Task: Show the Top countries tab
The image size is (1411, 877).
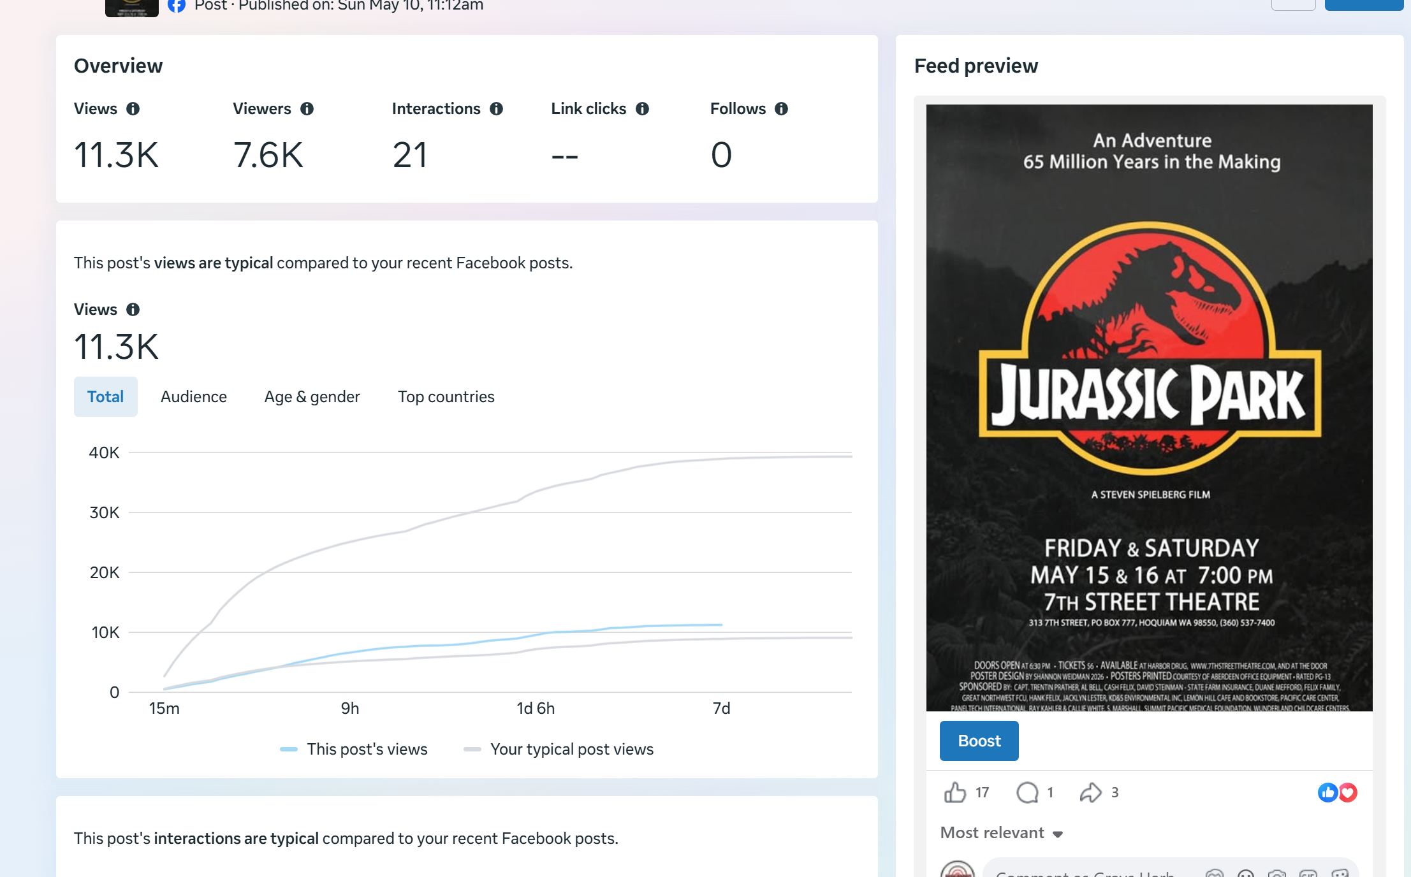Action: [446, 396]
